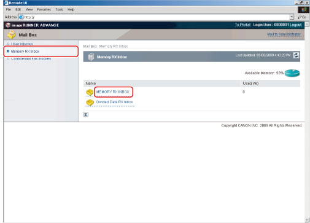This screenshot has height=223, width=310.
Task: Click the back-to-top arrow icon below the list
Action: [86, 114]
